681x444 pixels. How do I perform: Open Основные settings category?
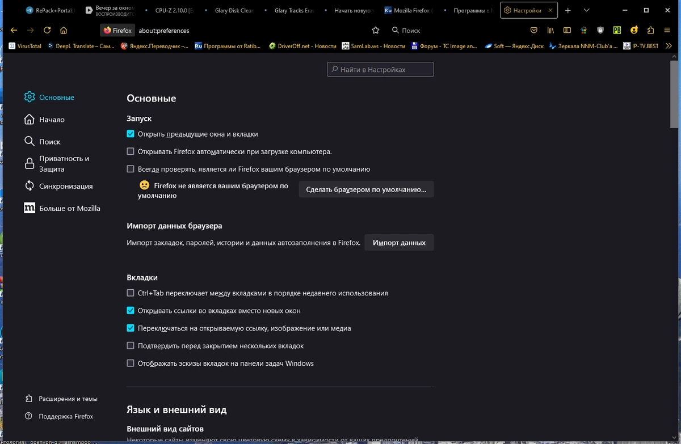click(49, 98)
